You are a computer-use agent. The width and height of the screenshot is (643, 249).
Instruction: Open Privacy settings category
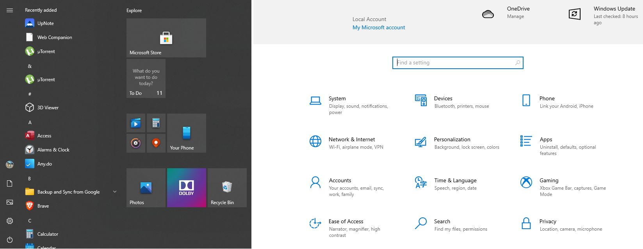click(x=561, y=225)
